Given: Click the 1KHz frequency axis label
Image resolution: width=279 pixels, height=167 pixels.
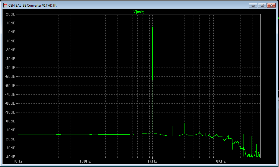Looking at the screenshot, I should click(x=152, y=161).
